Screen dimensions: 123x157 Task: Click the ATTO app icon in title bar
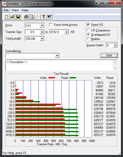pos(4,4)
